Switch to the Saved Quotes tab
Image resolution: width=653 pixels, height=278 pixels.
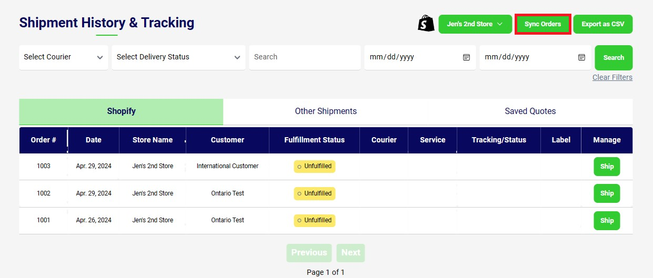pos(530,111)
